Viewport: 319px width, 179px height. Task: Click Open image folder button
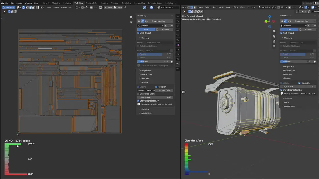pos(117,7)
